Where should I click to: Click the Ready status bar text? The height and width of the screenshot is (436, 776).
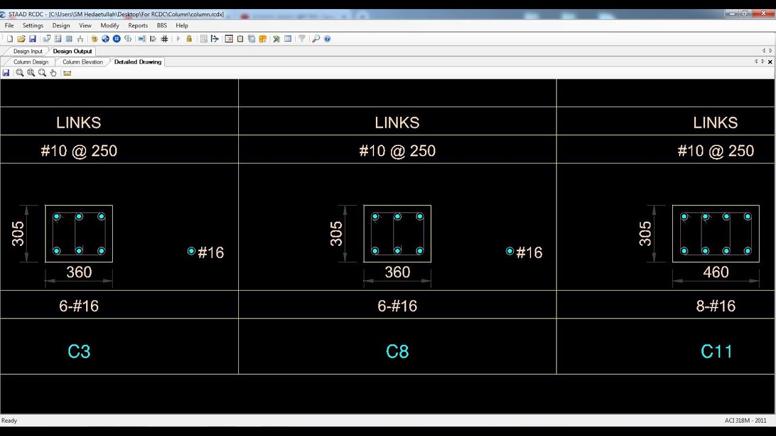click(x=9, y=420)
